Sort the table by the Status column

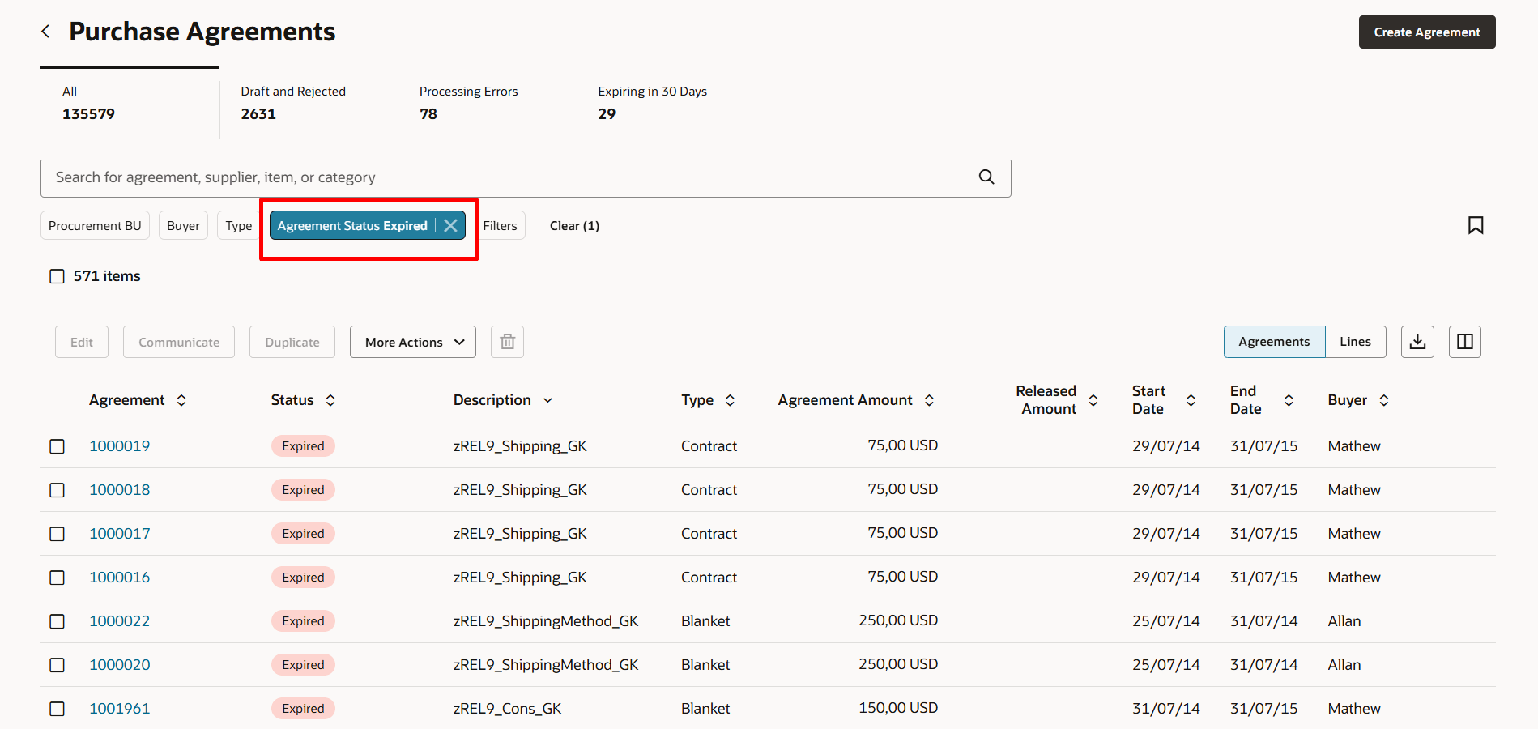[330, 399]
